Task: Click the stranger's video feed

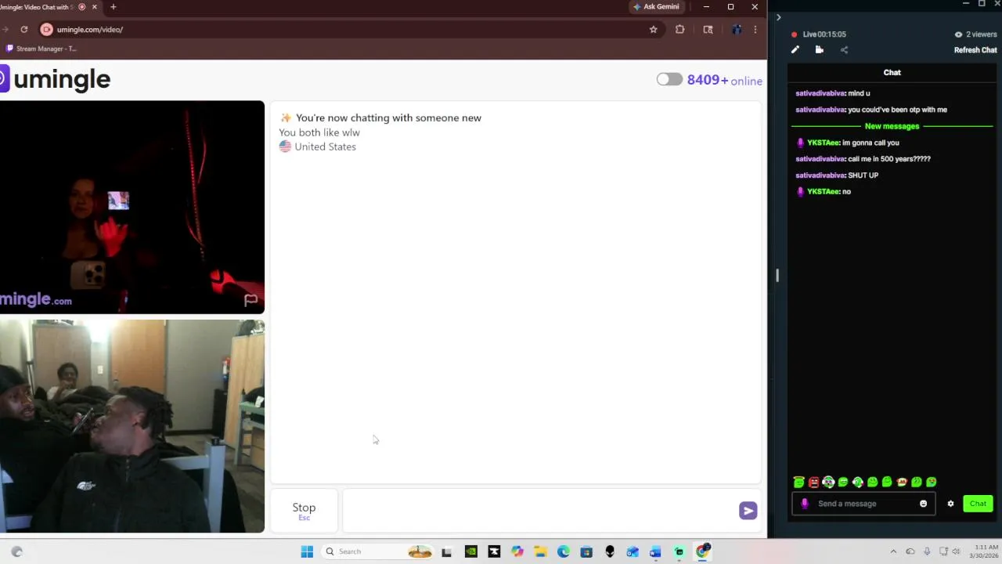Action: point(132,207)
